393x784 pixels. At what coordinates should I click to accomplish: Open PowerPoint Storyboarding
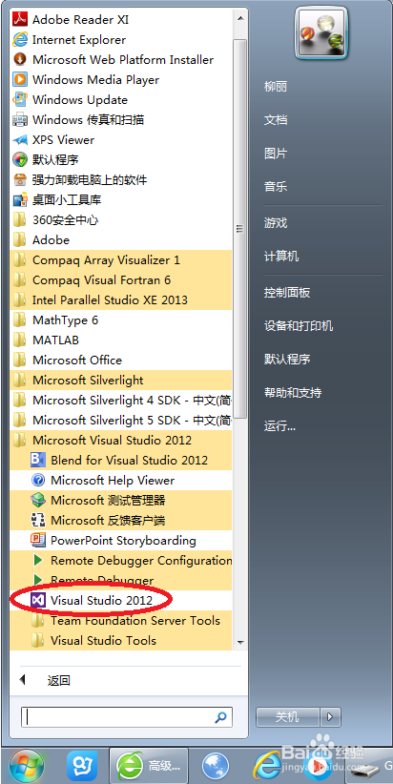(x=120, y=540)
